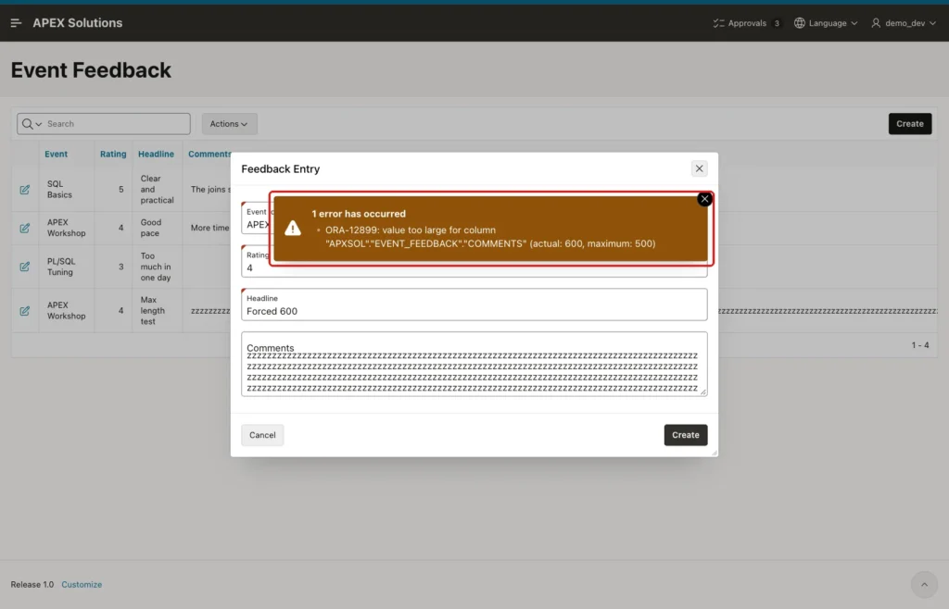Open the hamburger navigation menu
The width and height of the screenshot is (949, 609).
[x=17, y=23]
